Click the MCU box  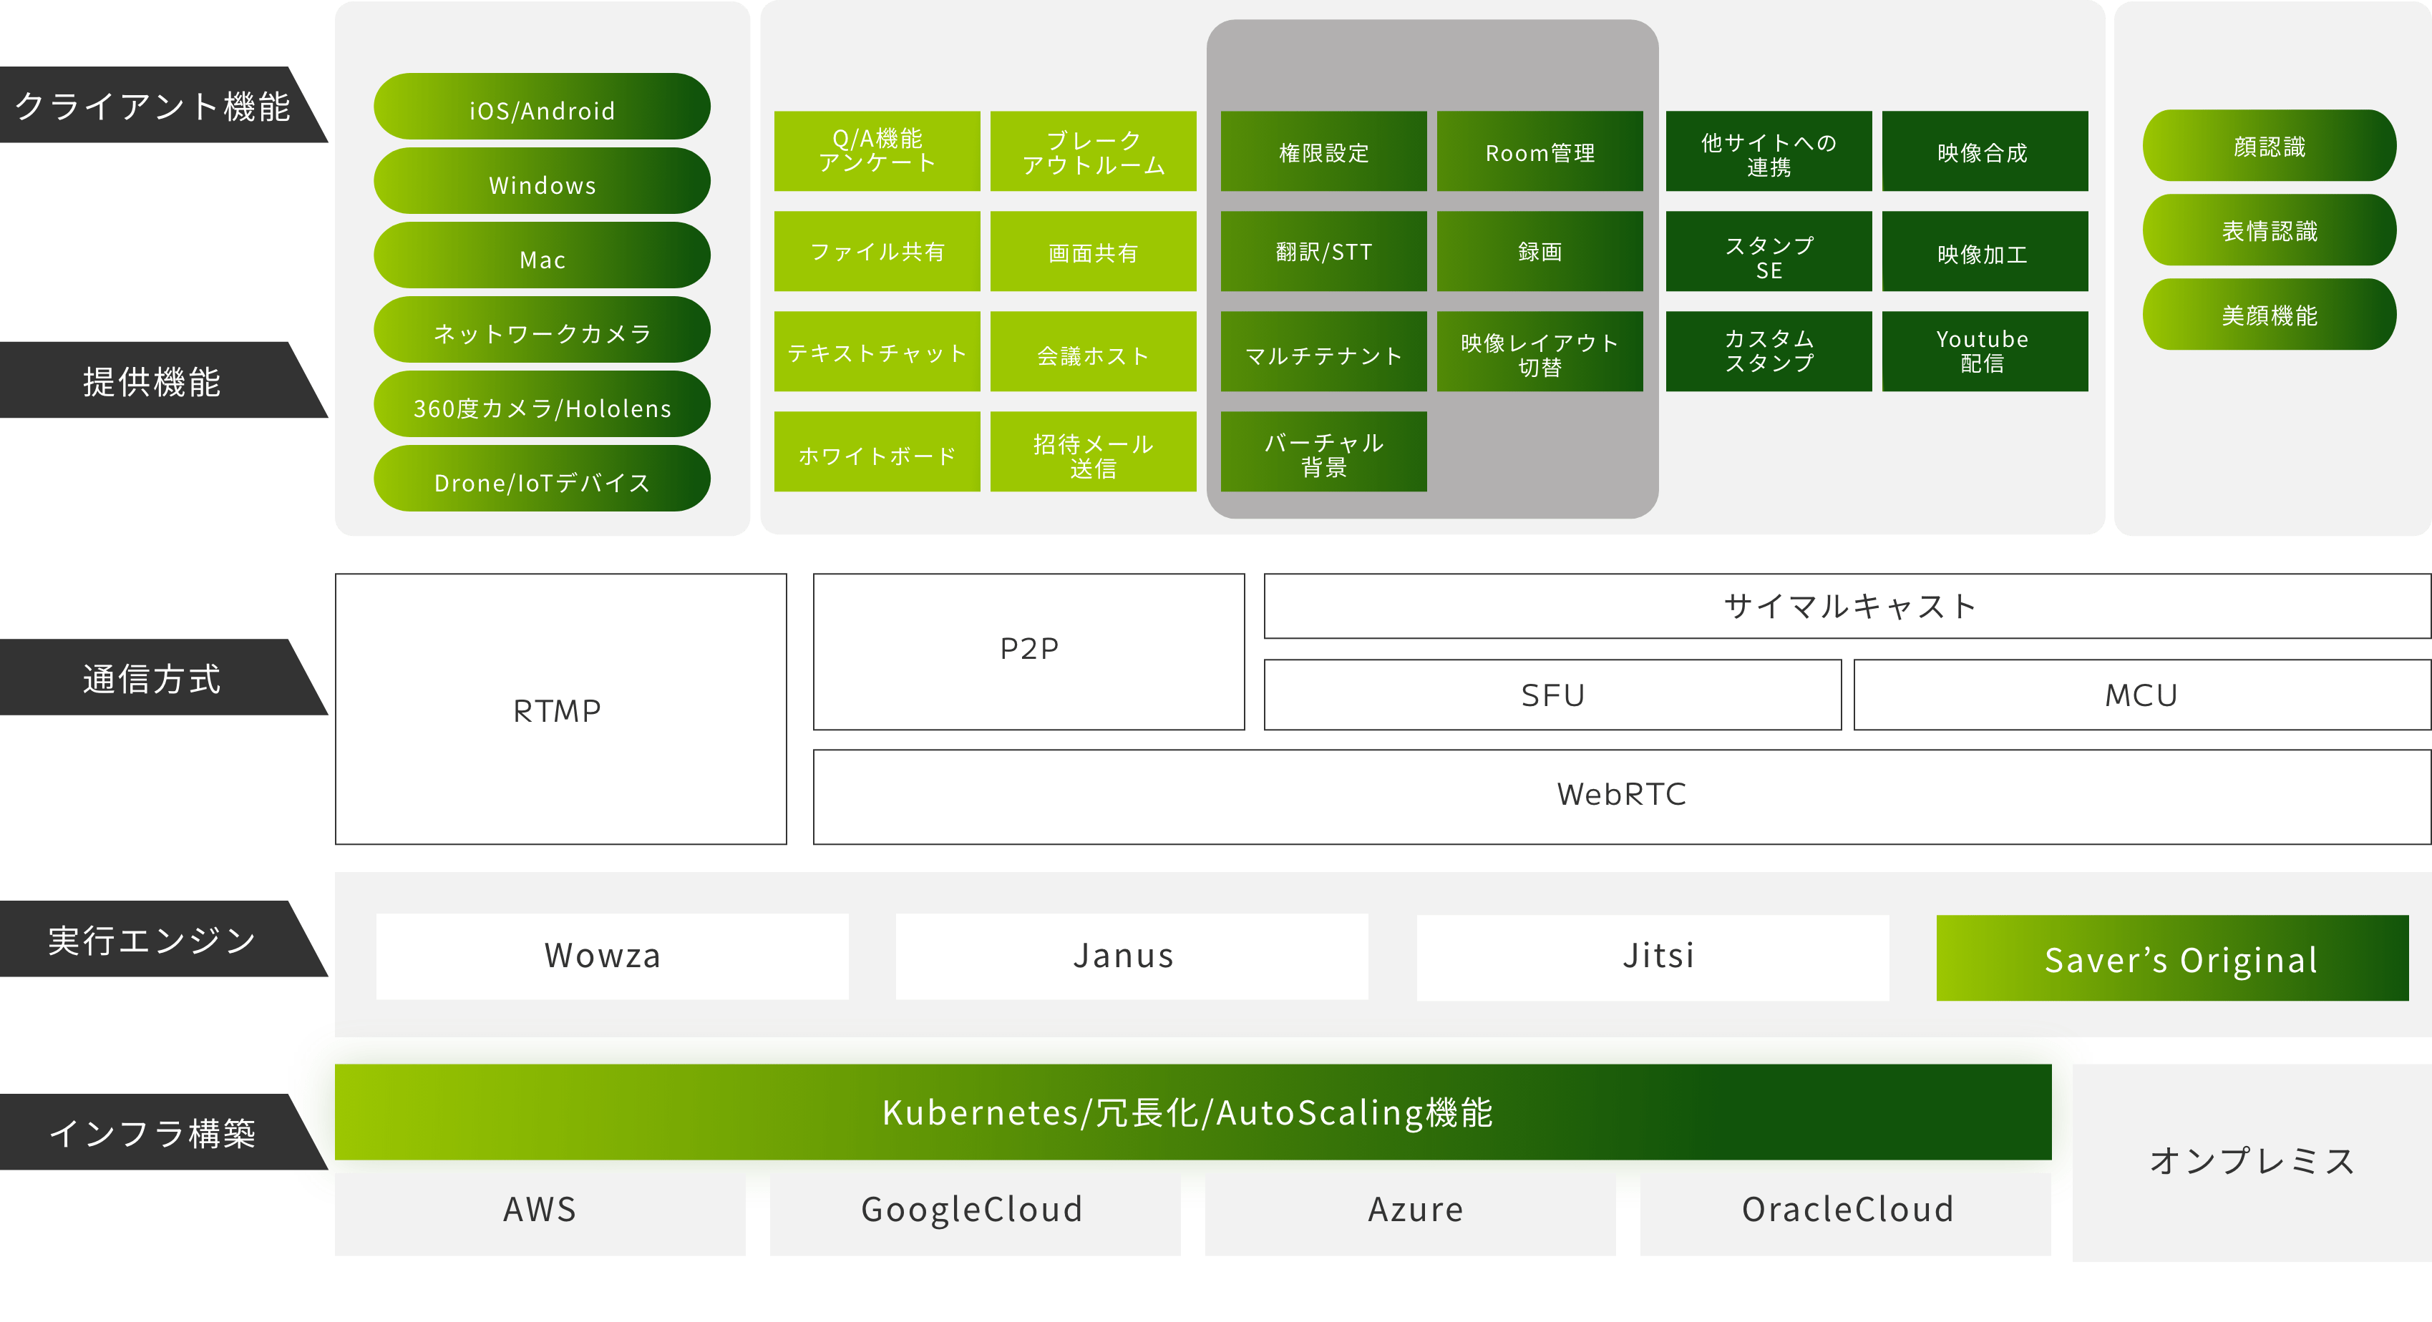click(2141, 695)
